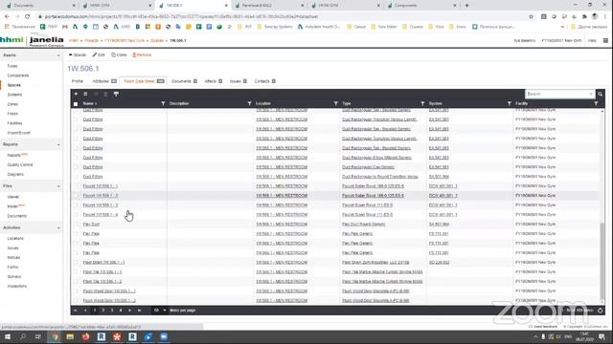Go to the next page of results
The width and height of the screenshot is (613, 344).
pyautogui.click(x=130, y=311)
